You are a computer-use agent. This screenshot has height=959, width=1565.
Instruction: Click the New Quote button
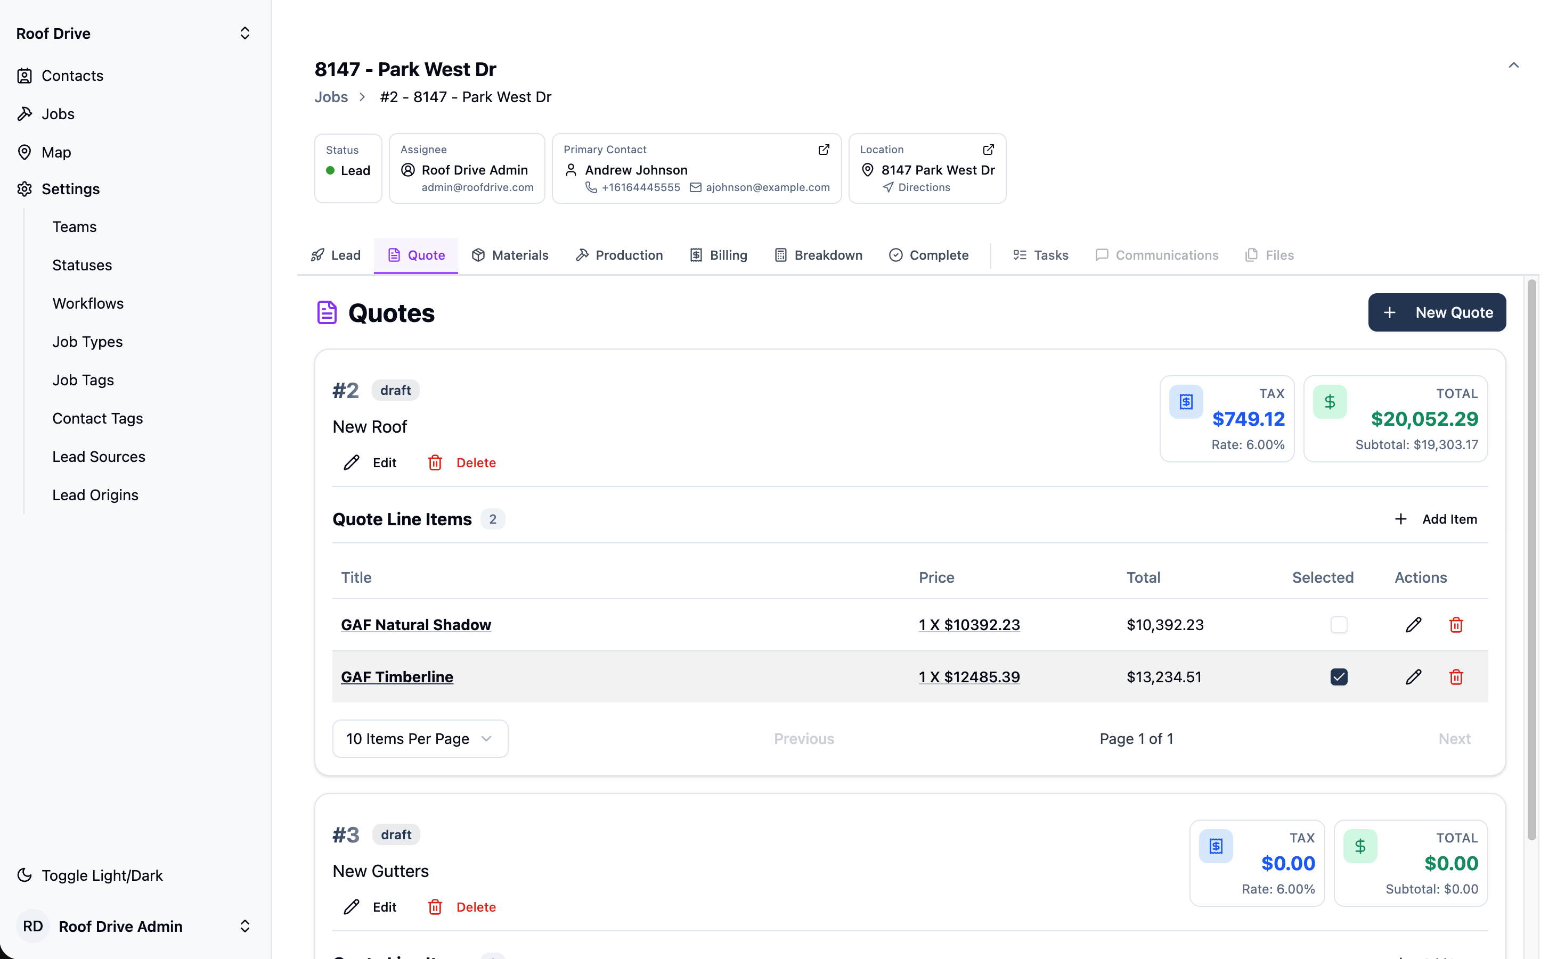tap(1437, 312)
